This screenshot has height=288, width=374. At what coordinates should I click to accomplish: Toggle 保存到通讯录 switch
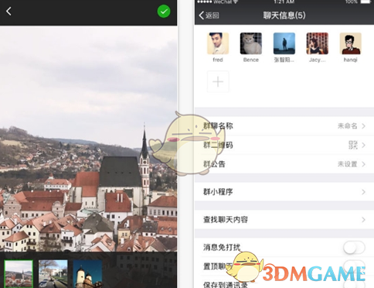pyautogui.click(x=354, y=284)
